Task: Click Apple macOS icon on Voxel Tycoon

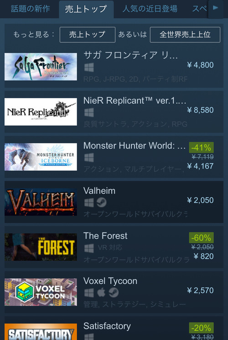Action: point(101,292)
